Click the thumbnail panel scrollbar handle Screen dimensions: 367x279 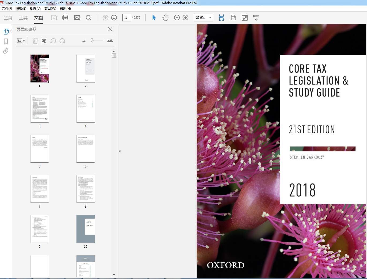(114, 55)
